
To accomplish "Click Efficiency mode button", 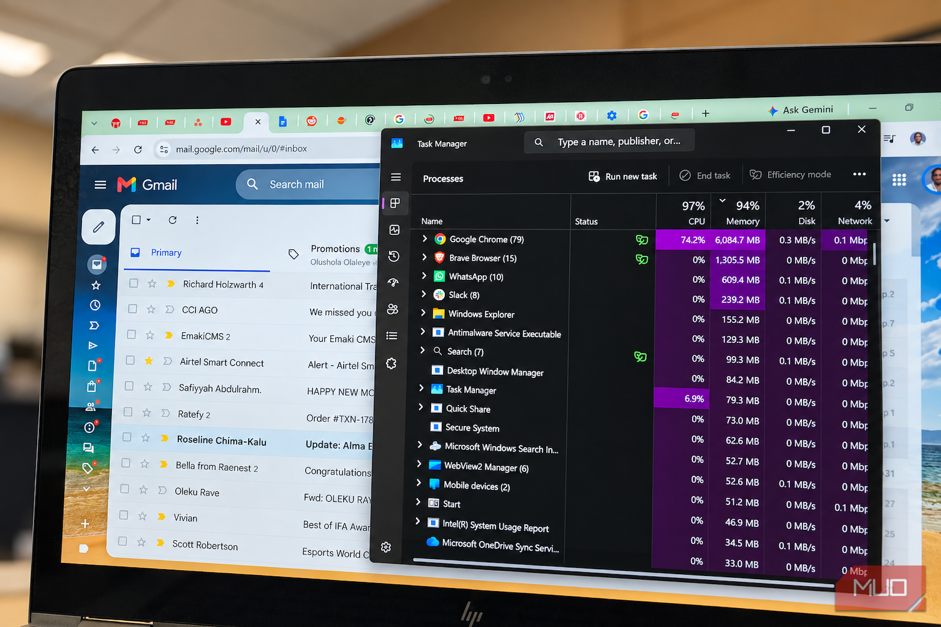I will point(790,175).
